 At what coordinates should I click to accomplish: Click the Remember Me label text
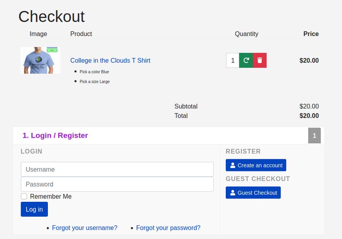tap(51, 197)
